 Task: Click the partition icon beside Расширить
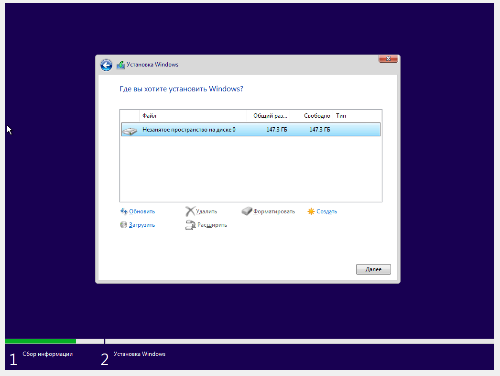click(x=190, y=225)
